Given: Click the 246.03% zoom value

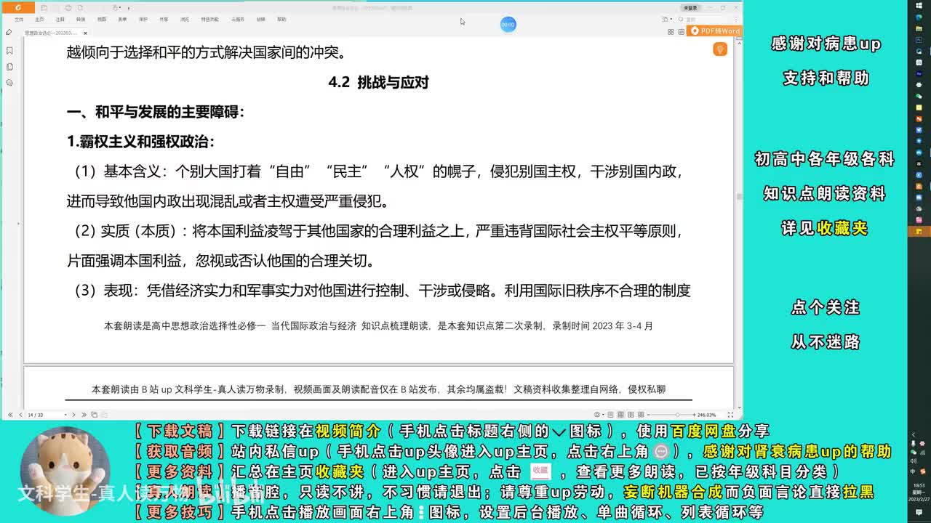Looking at the screenshot, I should tap(706, 415).
